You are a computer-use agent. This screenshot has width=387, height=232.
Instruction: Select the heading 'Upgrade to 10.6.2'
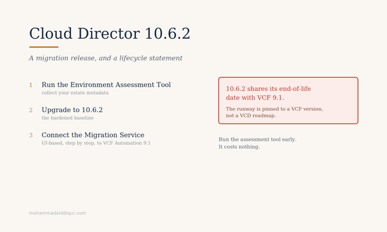(x=72, y=110)
